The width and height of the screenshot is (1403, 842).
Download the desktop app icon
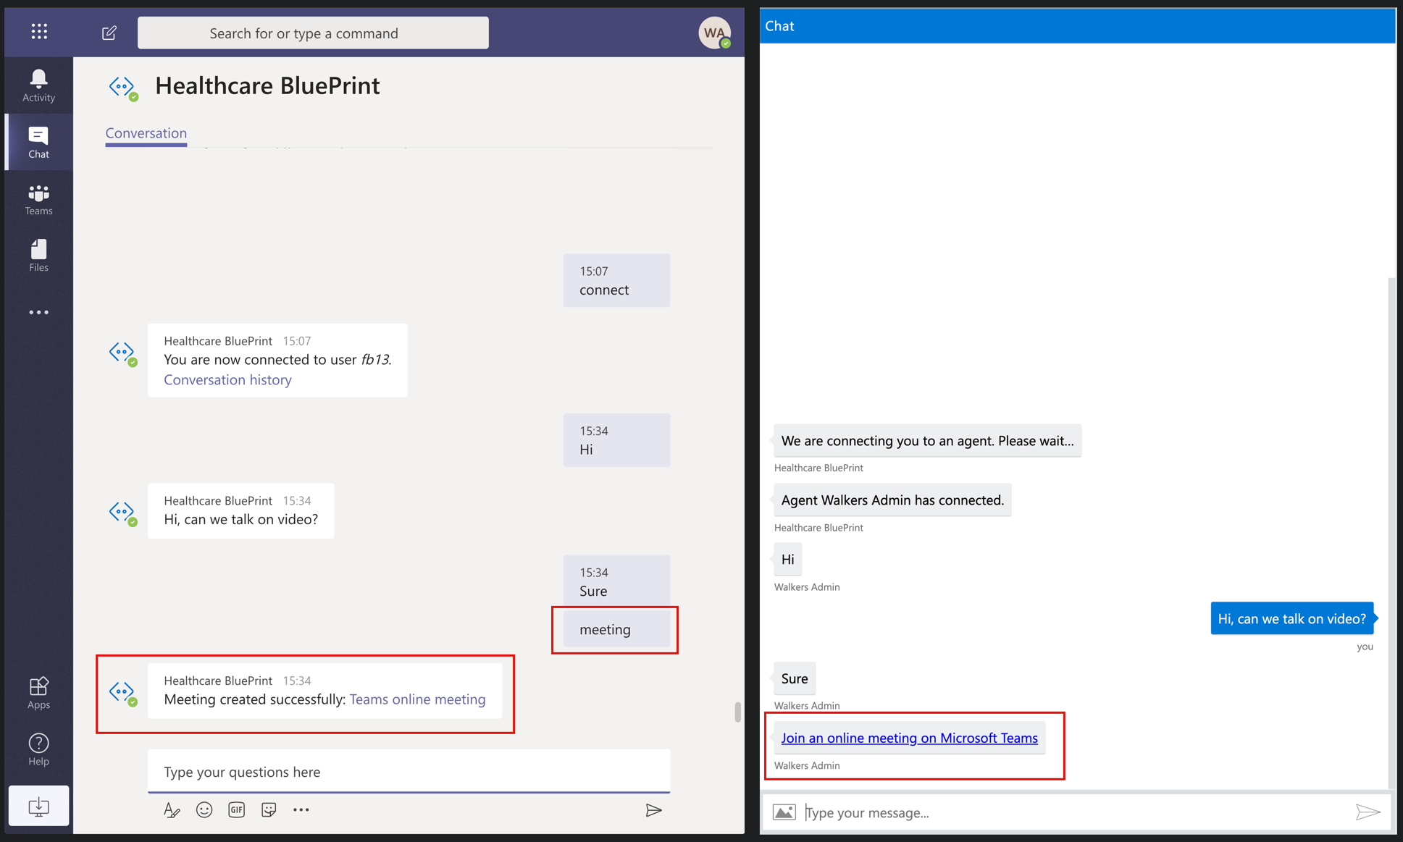tap(38, 806)
